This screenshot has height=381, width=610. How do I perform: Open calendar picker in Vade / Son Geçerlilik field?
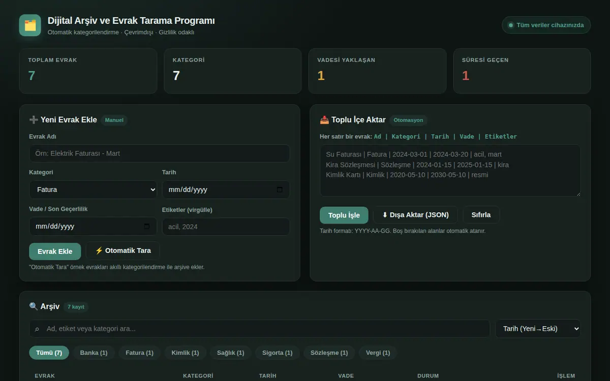coord(147,227)
